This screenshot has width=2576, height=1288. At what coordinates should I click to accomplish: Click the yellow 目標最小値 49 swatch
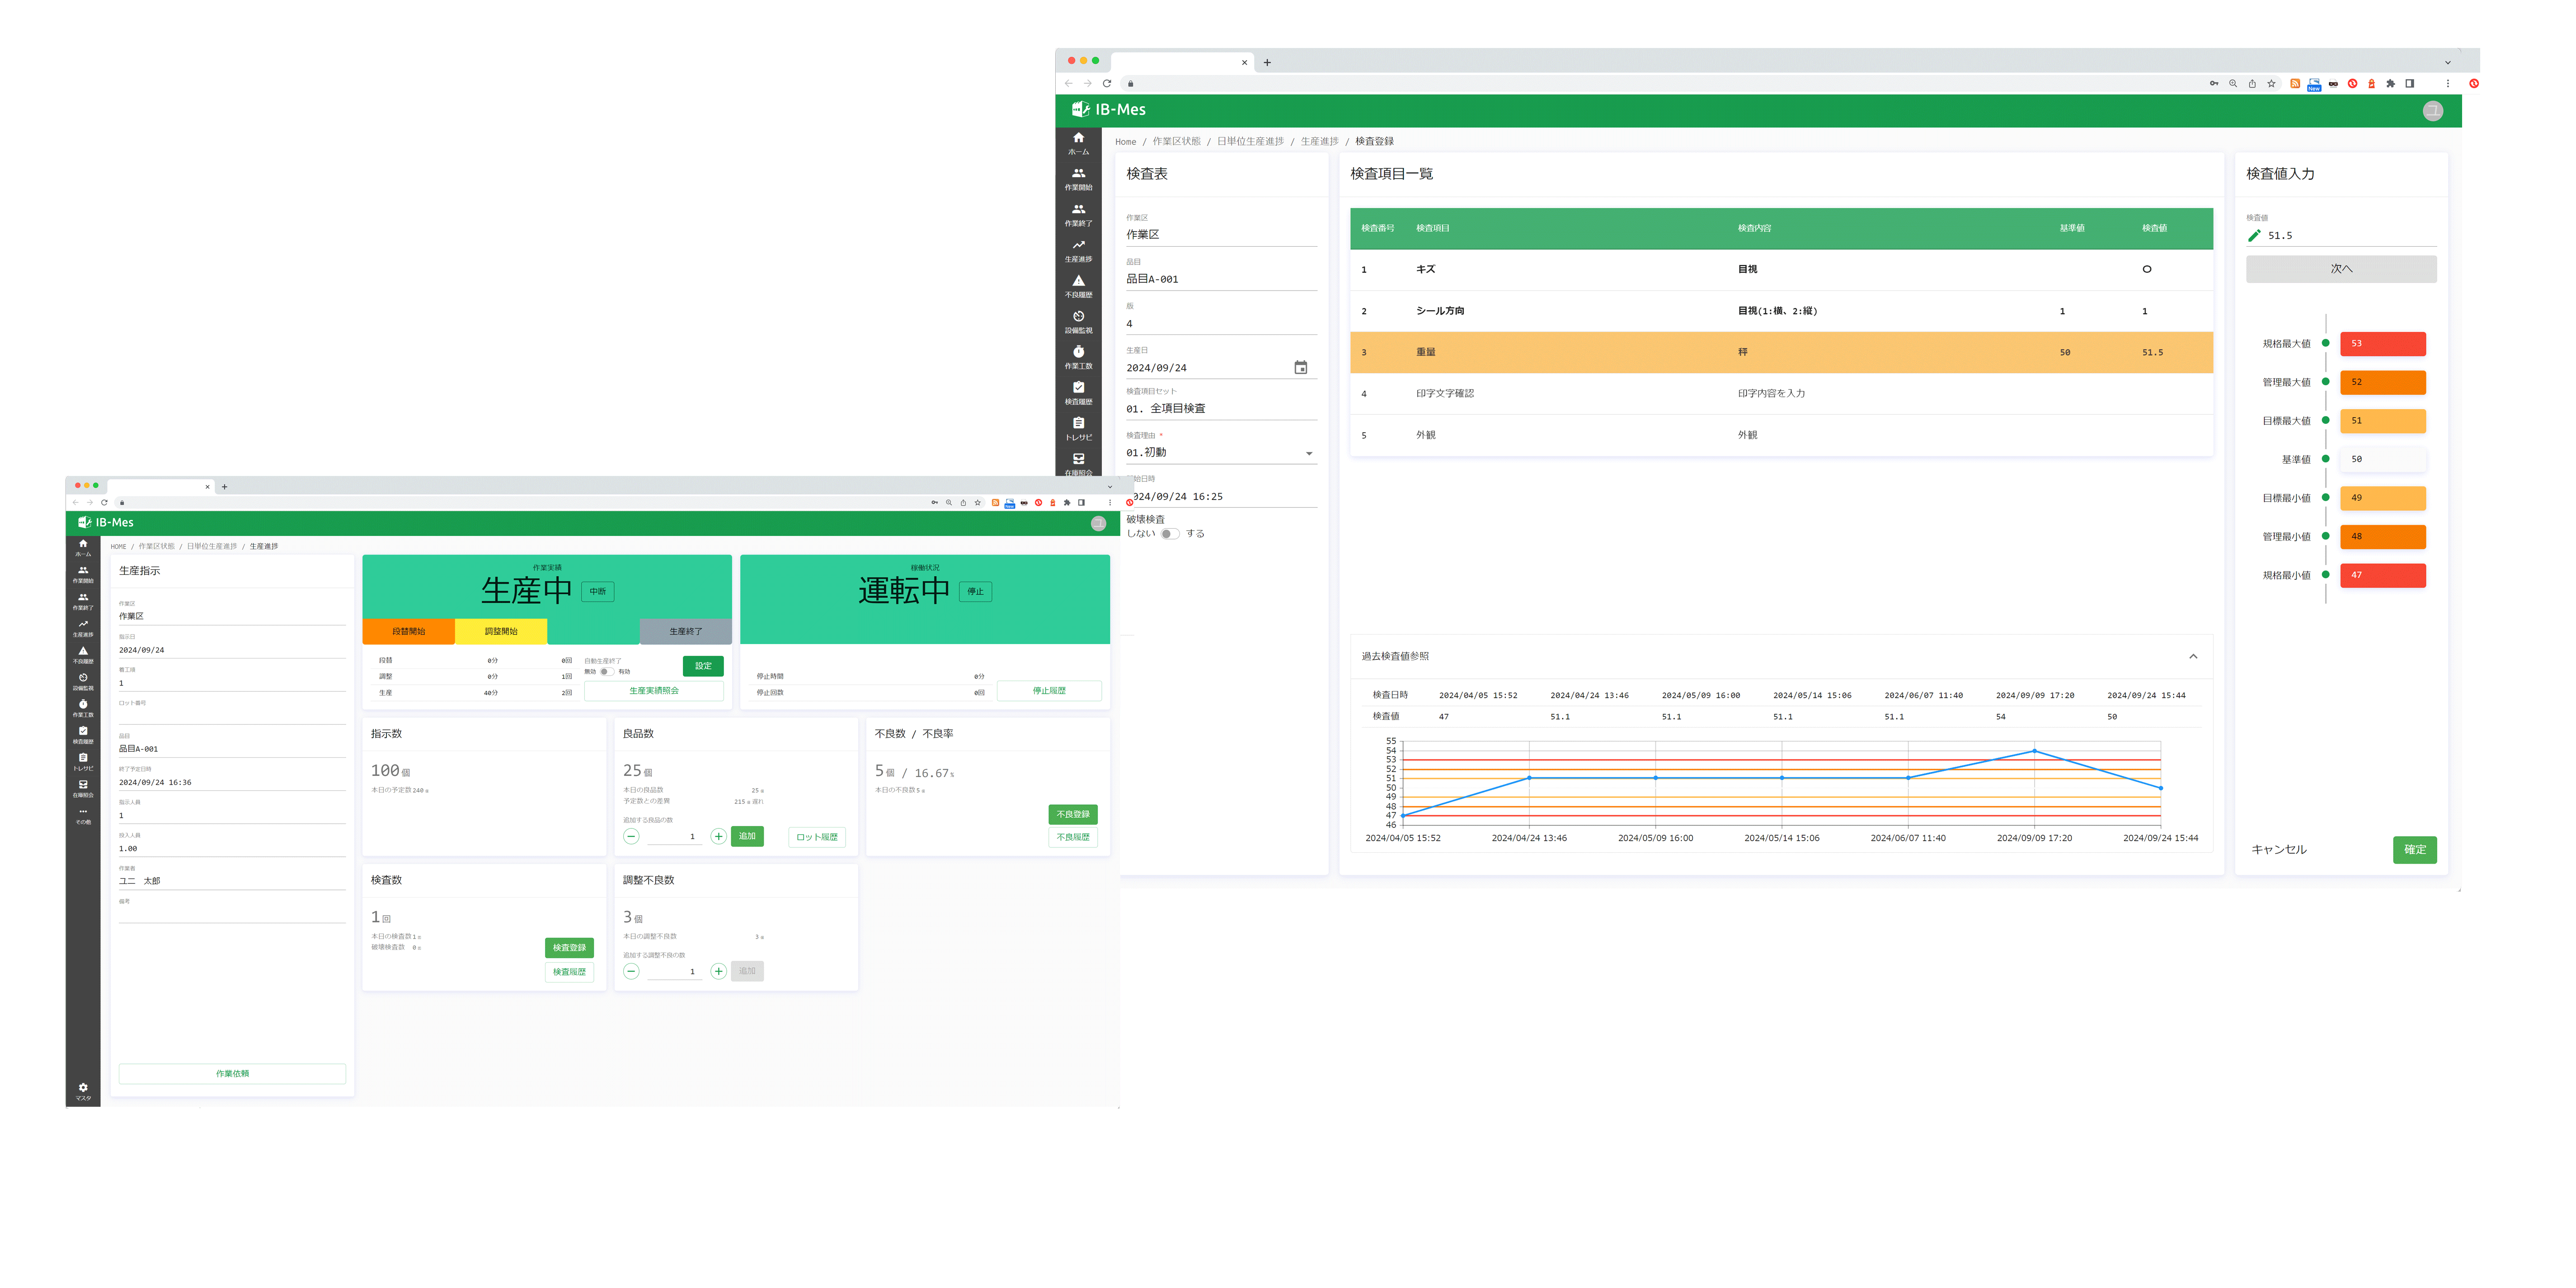(2383, 498)
